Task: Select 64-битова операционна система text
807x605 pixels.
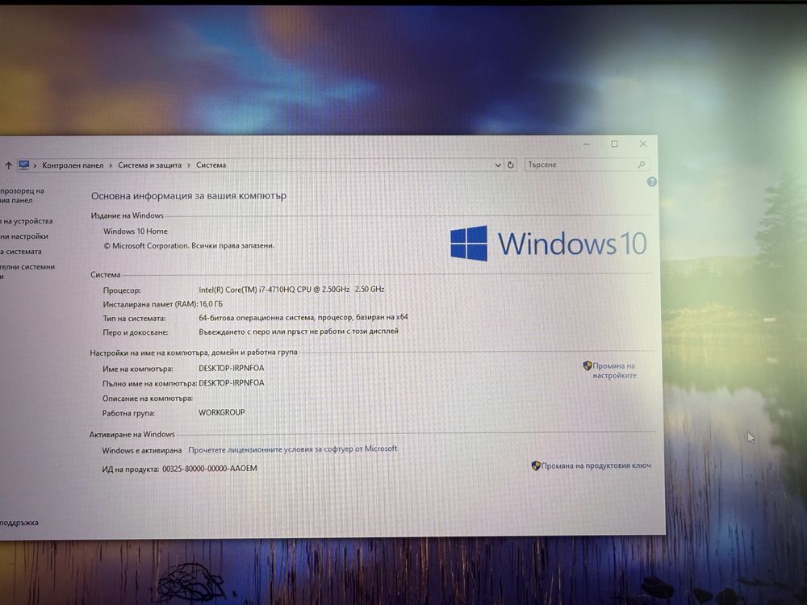Action: [303, 317]
